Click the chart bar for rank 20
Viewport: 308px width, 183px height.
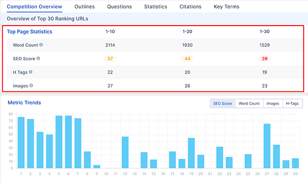click(201, 162)
